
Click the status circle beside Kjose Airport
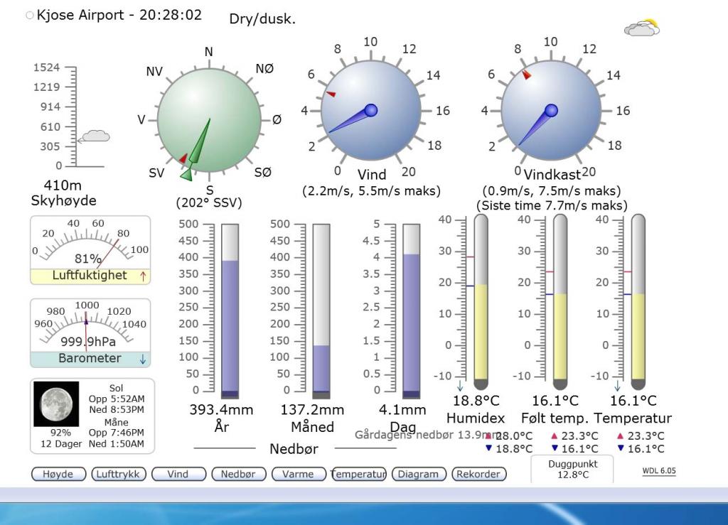[x=29, y=15]
